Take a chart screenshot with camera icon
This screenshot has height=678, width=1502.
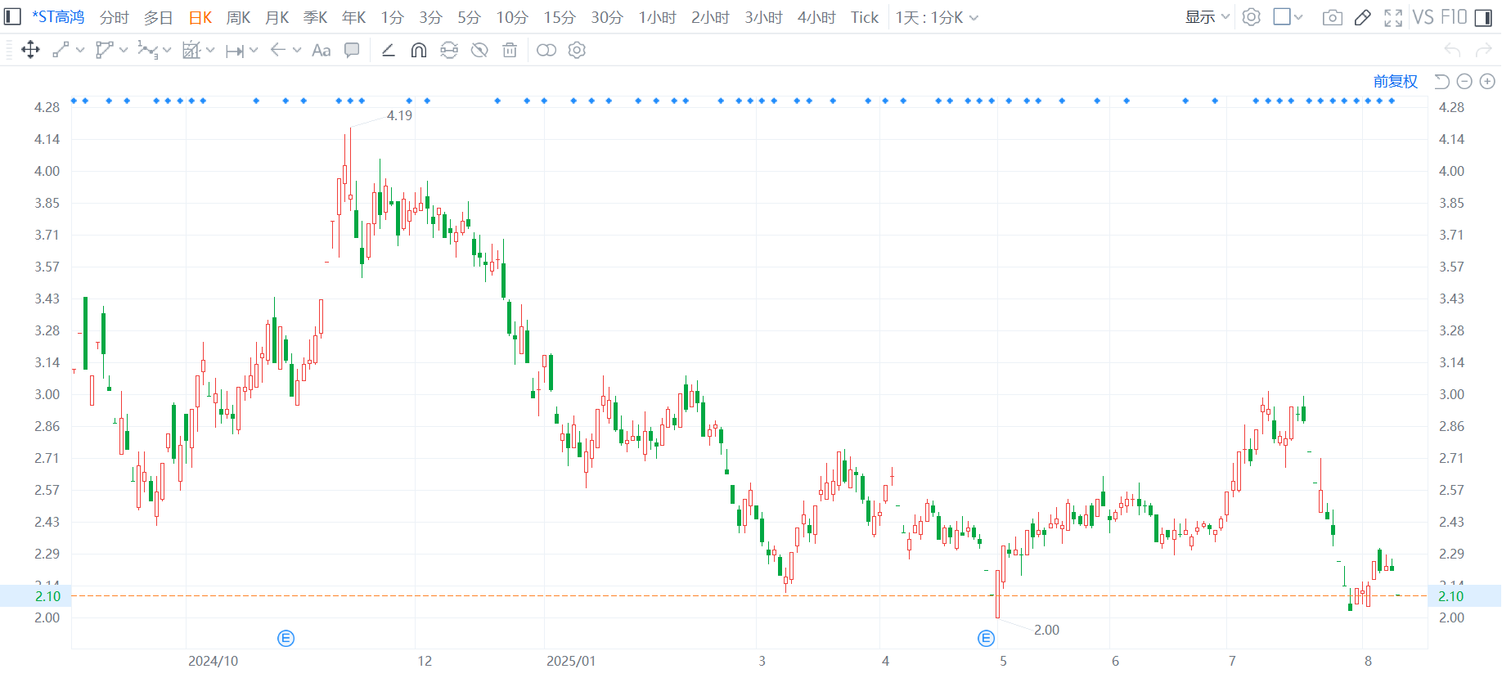tap(1332, 17)
